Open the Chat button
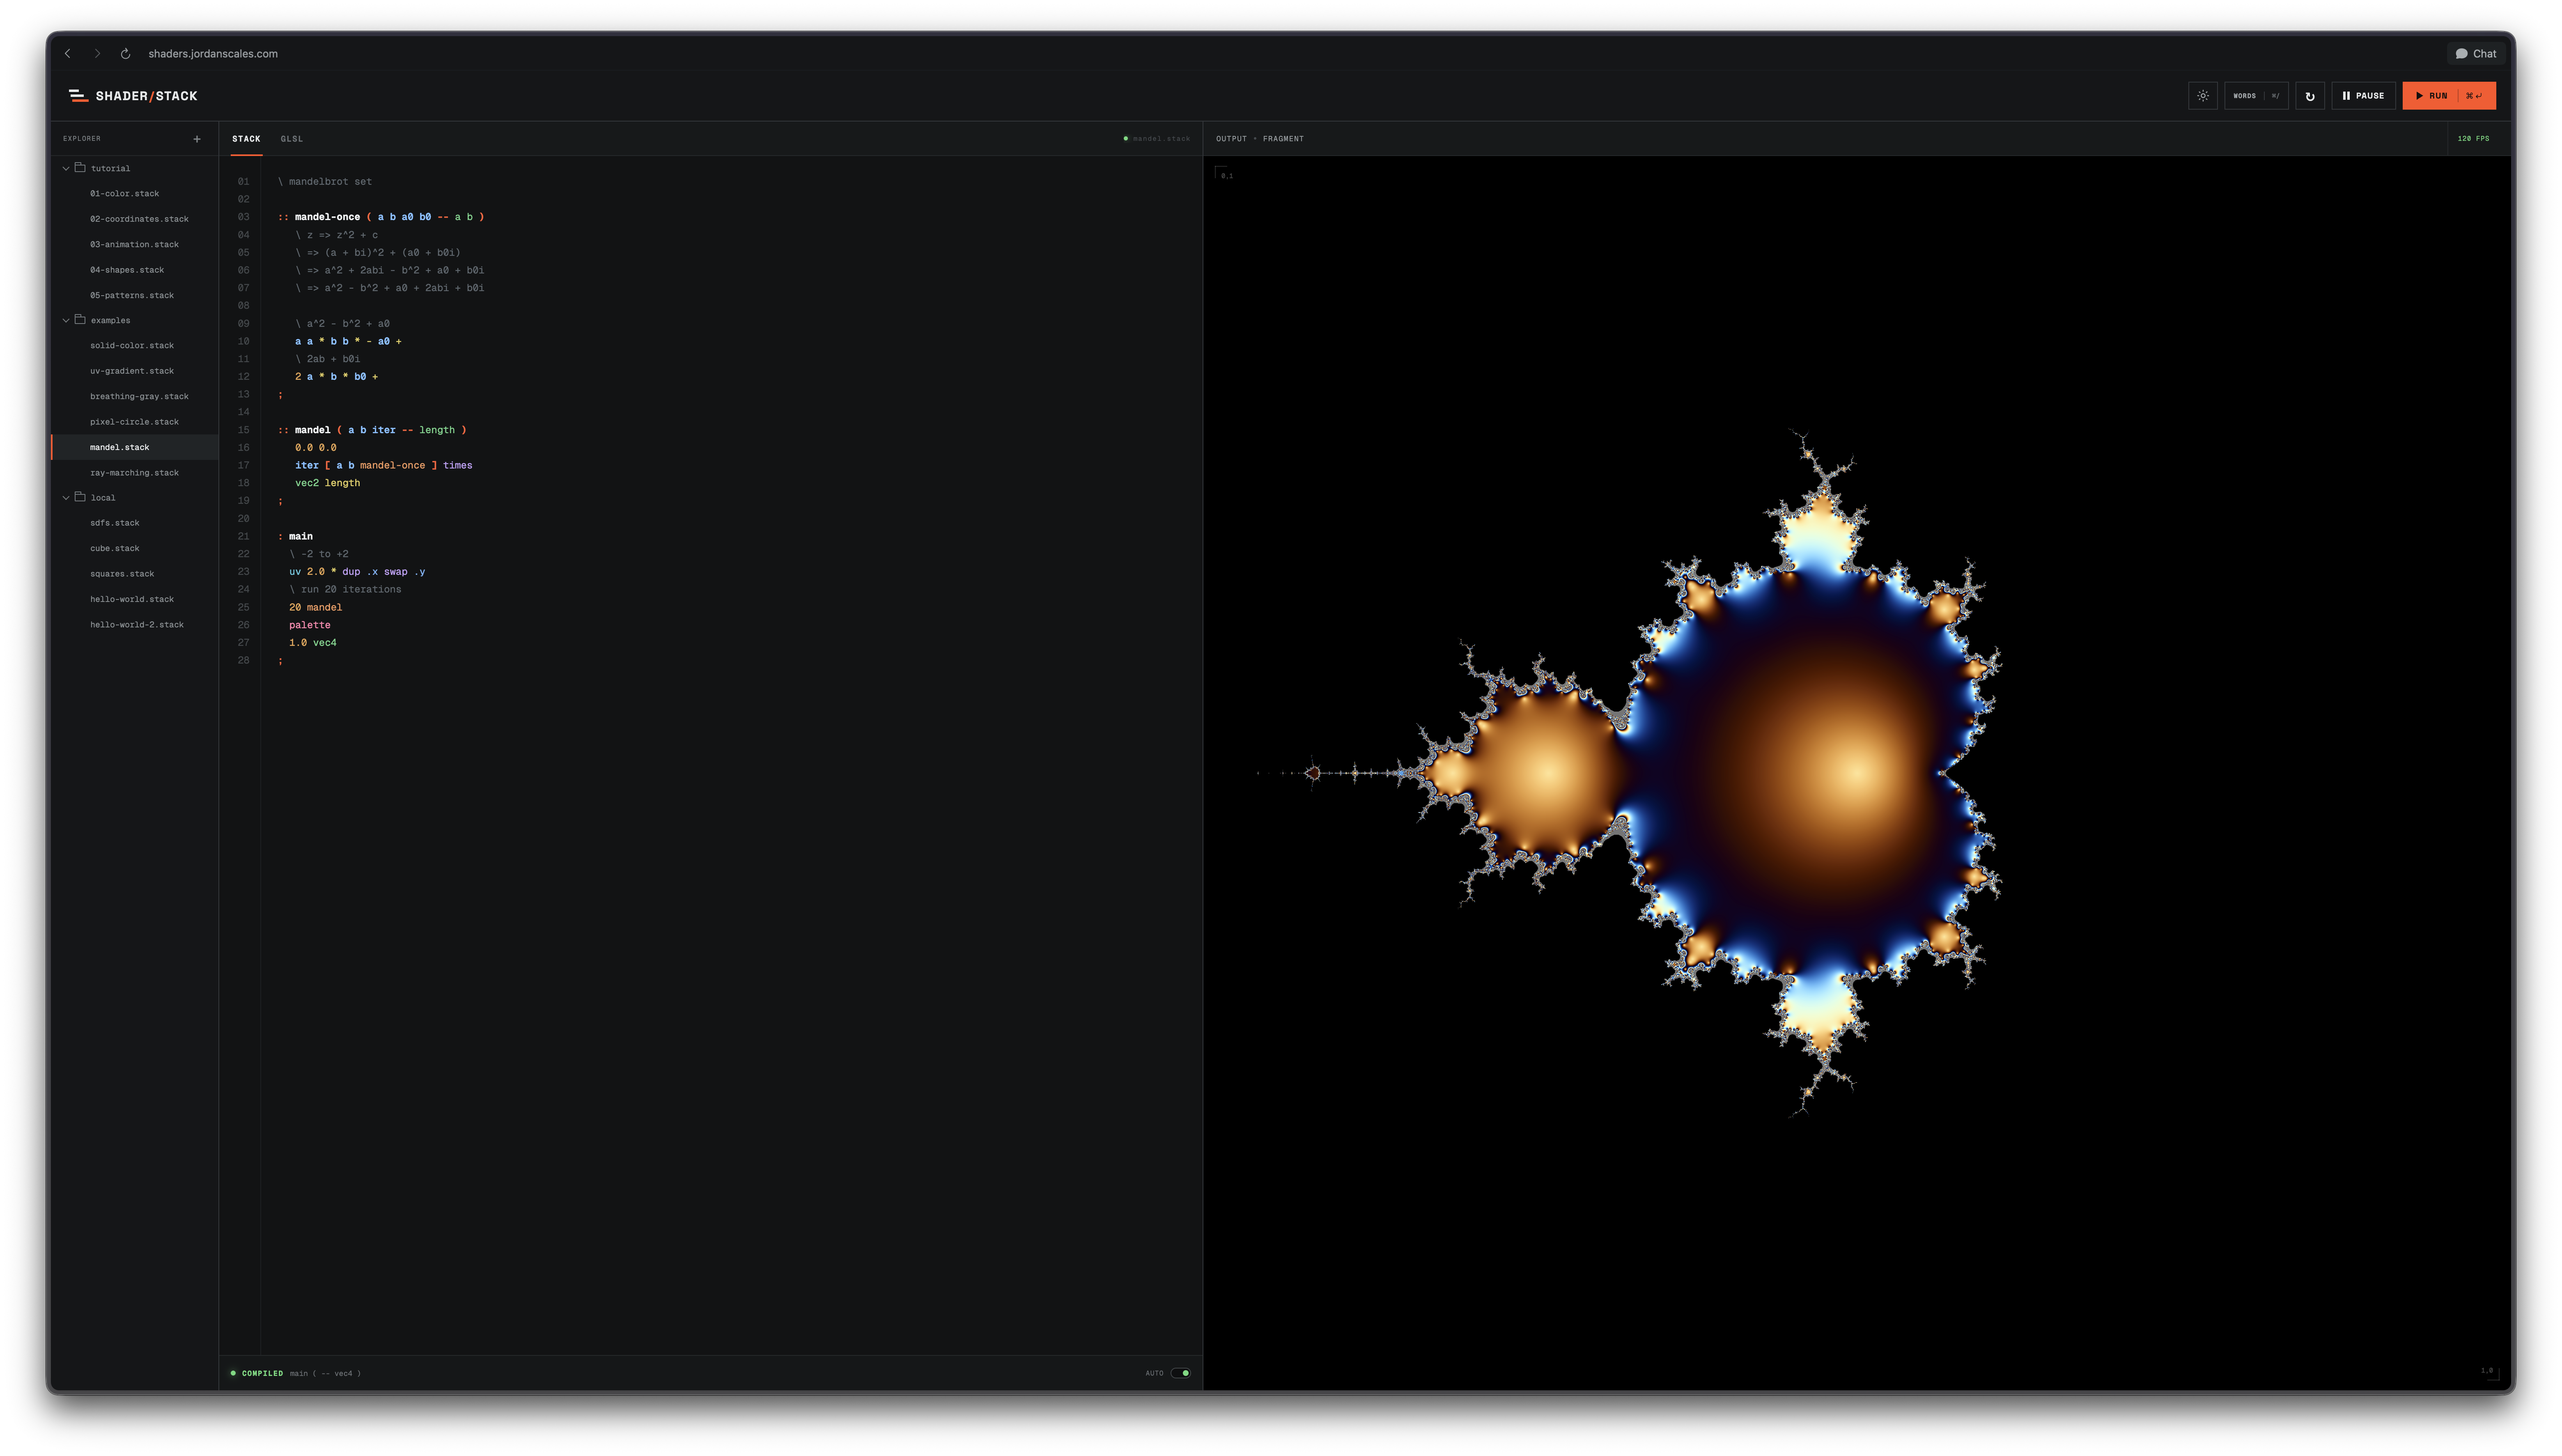Viewport: 2562px width, 1456px height. [x=2476, y=54]
